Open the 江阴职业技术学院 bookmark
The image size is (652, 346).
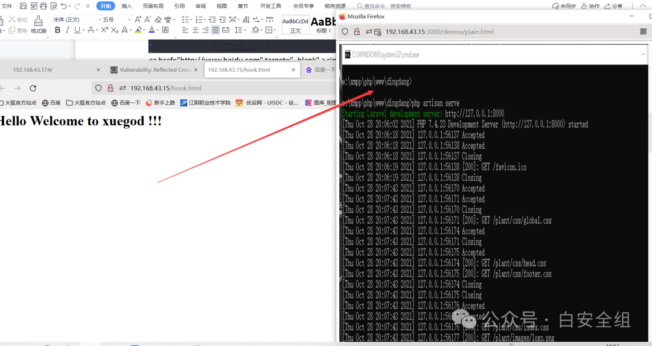pos(205,102)
